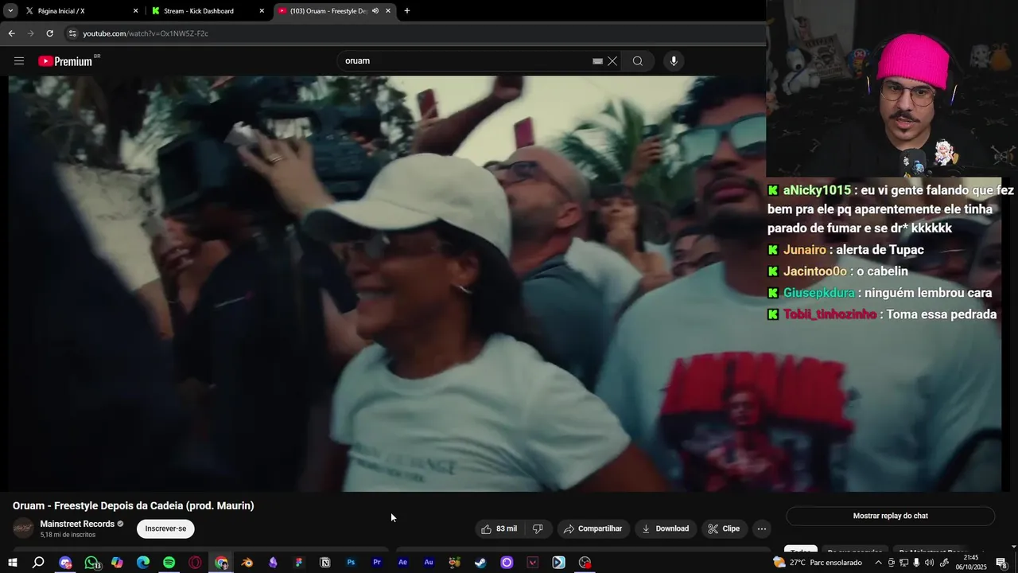Open Figma from the taskbar
The image size is (1018, 573).
(x=299, y=563)
